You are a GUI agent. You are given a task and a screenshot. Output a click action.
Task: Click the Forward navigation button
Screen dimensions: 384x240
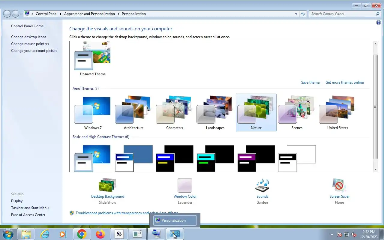point(15,14)
